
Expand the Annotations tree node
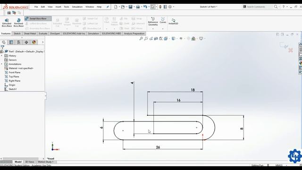(2, 64)
